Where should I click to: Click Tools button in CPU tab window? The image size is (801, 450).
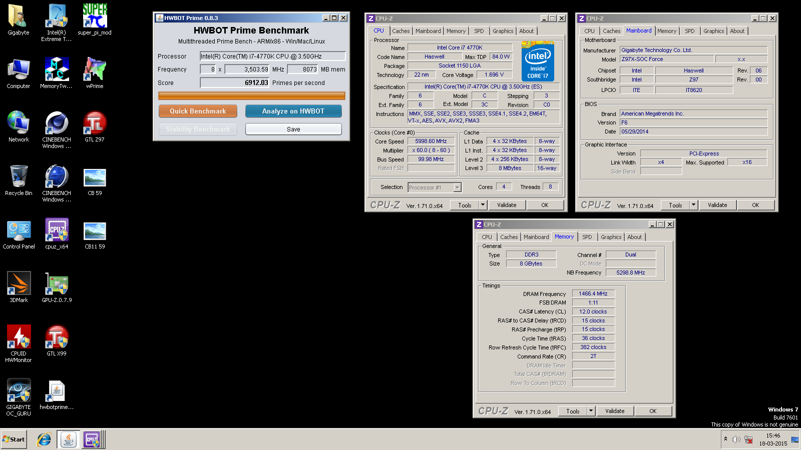pyautogui.click(x=465, y=205)
